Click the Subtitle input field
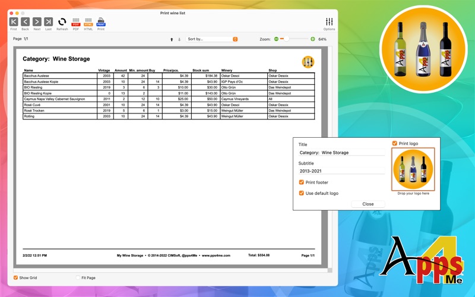 (341, 171)
